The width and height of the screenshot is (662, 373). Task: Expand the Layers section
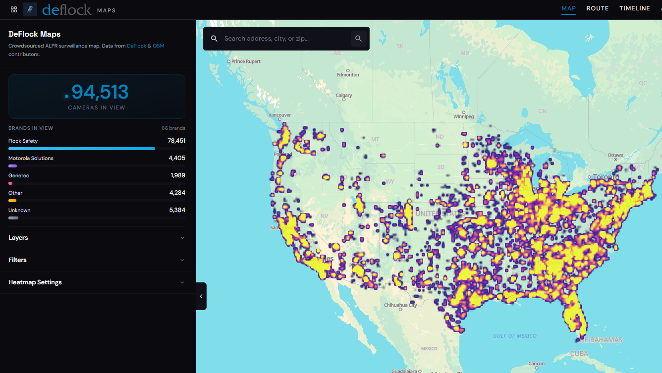click(98, 238)
